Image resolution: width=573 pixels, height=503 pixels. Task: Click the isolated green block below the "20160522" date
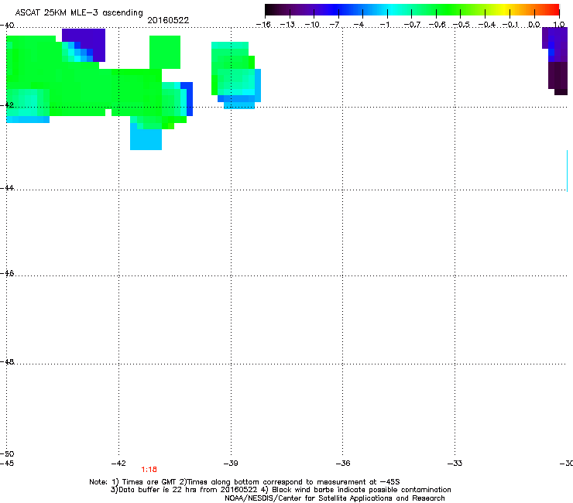165,52
